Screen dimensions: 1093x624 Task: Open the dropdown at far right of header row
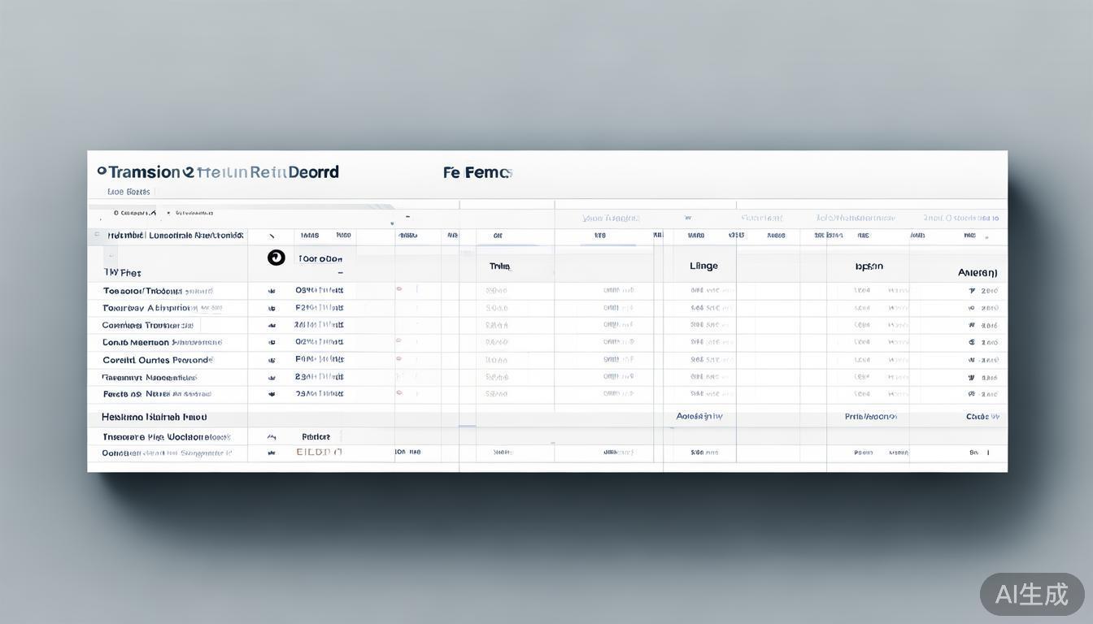click(987, 238)
